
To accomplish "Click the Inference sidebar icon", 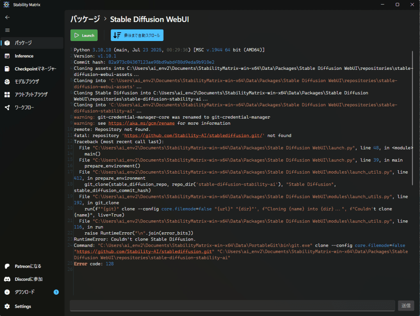I will pyautogui.click(x=7, y=56).
